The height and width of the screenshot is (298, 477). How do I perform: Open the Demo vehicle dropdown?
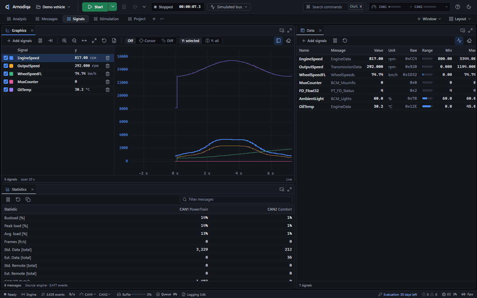pyautogui.click(x=53, y=7)
